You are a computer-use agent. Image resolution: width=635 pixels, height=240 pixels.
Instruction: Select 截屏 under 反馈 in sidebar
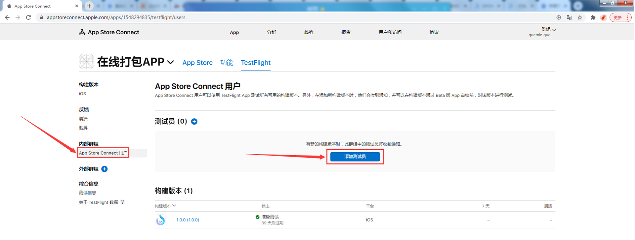click(83, 128)
